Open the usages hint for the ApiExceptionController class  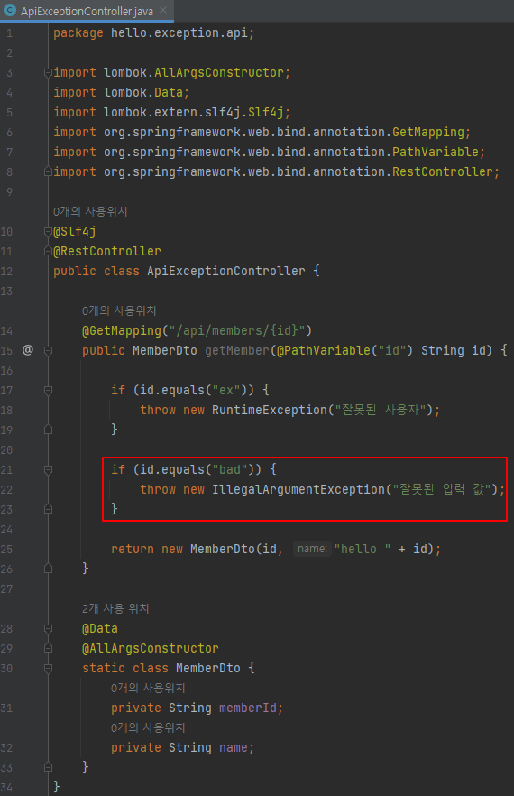tap(90, 211)
